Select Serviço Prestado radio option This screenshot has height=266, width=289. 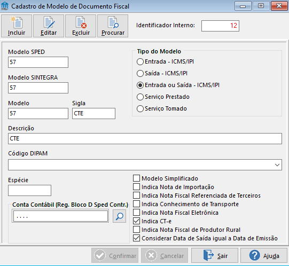[x=140, y=97]
